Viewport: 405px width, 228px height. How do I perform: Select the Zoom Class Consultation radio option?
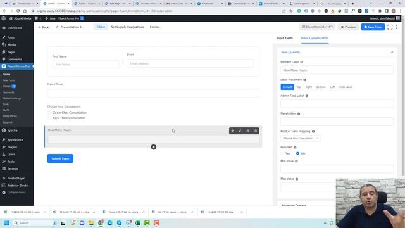(x=49, y=113)
